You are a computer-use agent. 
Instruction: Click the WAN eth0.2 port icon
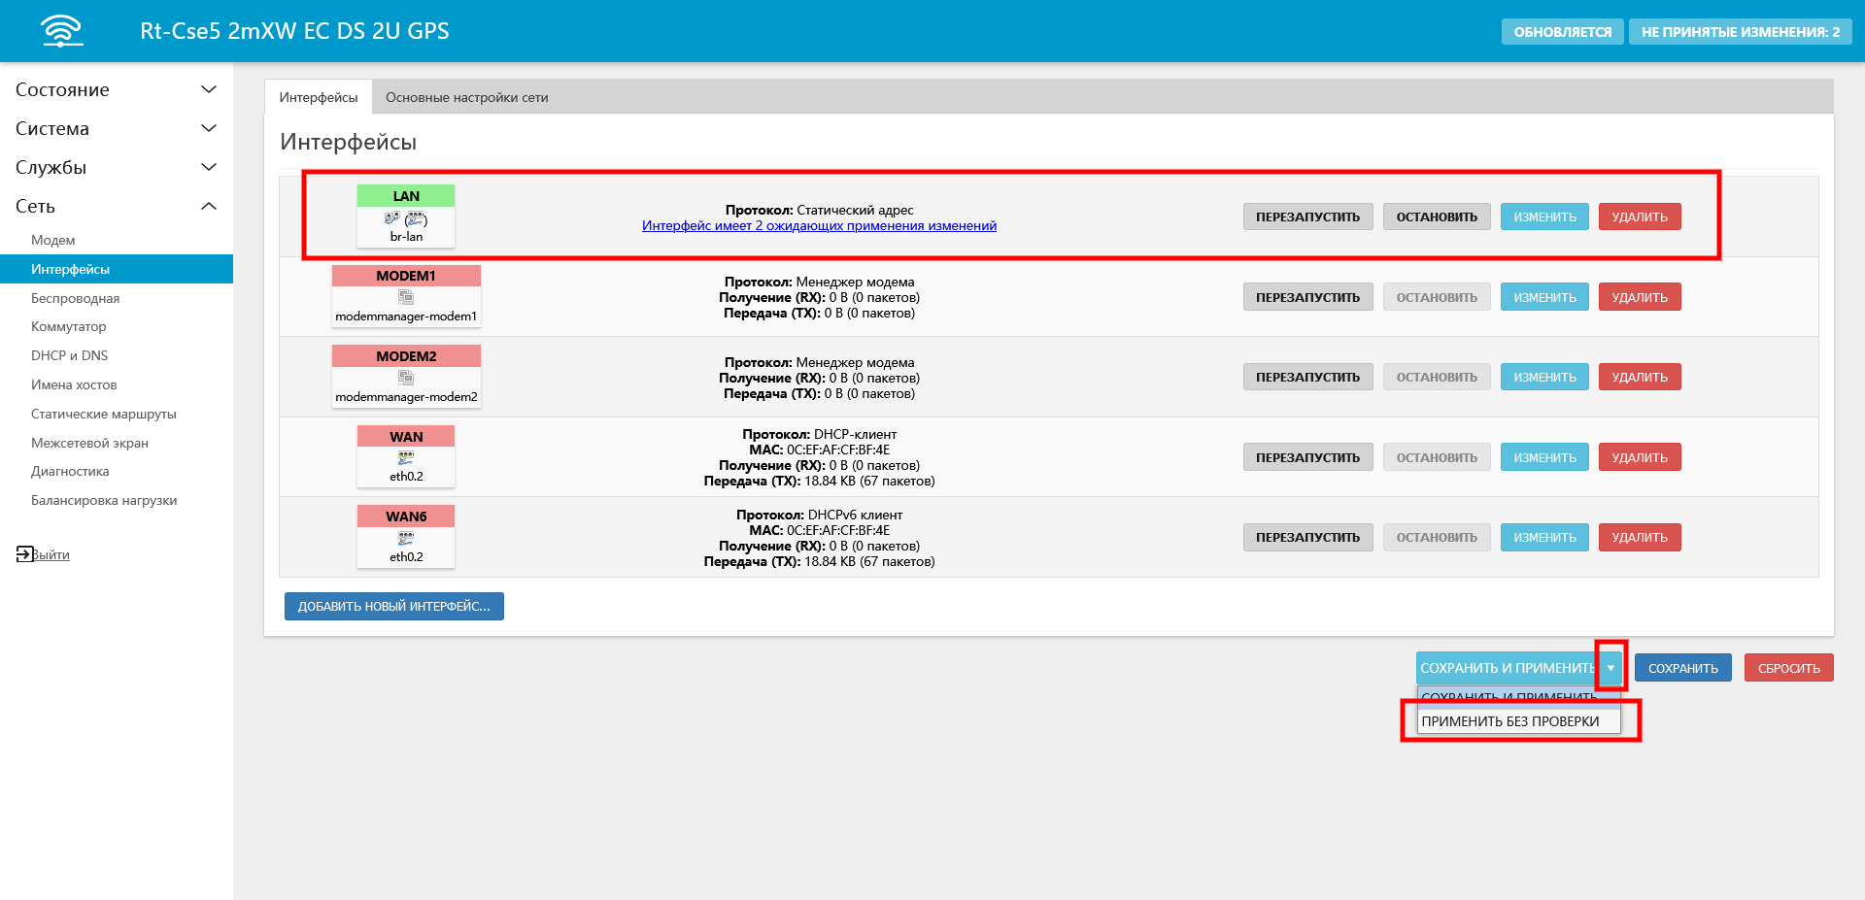[406, 458]
